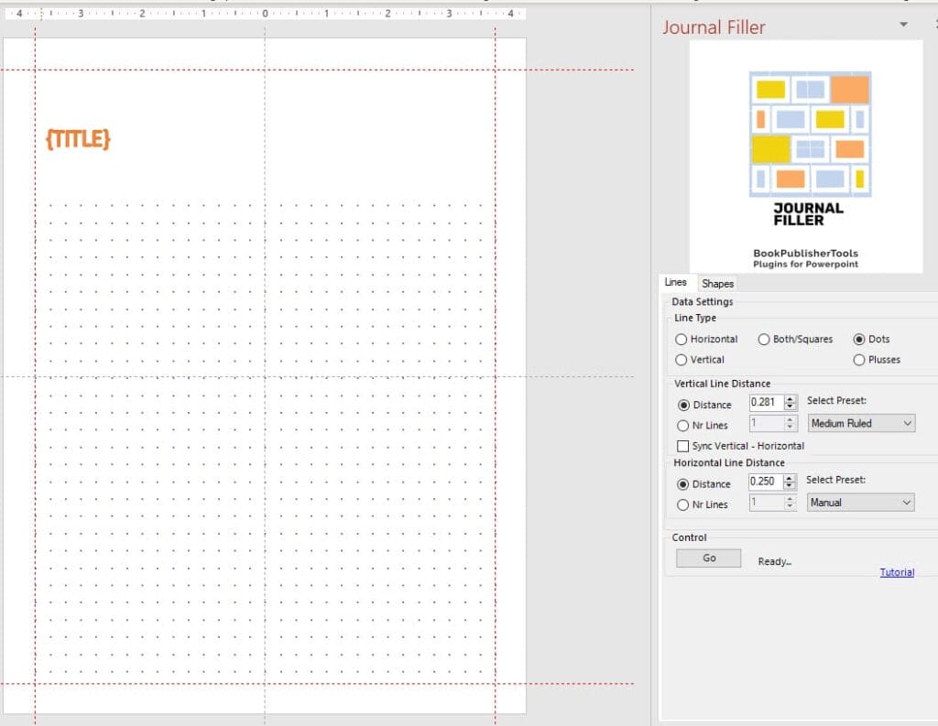Select the Horizontal line type
The image size is (938, 726).
click(682, 340)
